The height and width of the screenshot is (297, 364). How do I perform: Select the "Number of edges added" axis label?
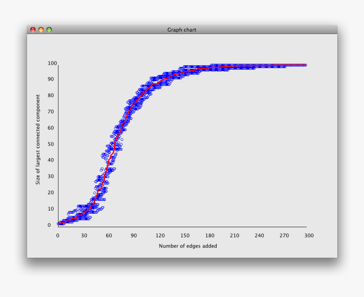coord(188,246)
